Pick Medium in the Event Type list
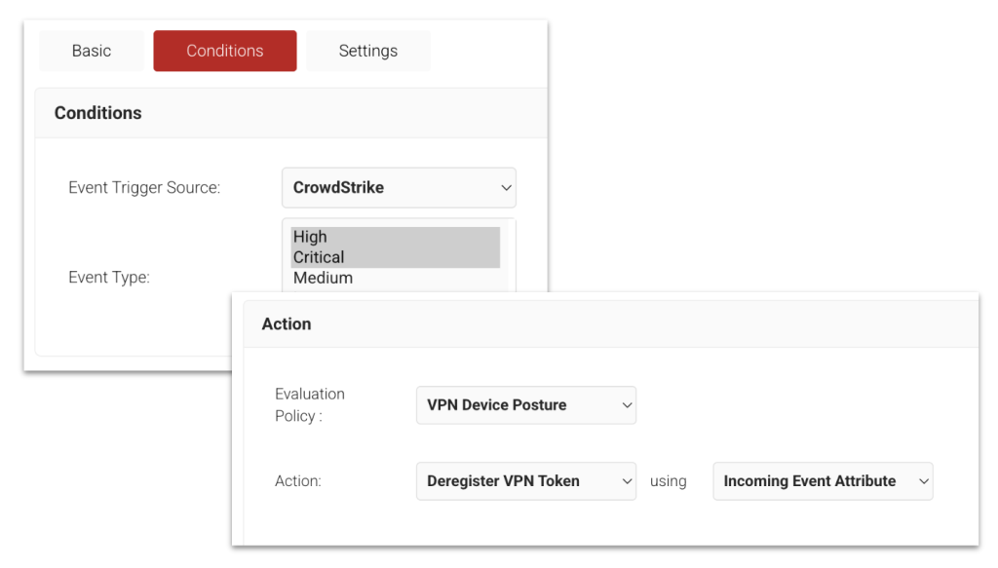Screen dimensions: 998x568 (323, 278)
